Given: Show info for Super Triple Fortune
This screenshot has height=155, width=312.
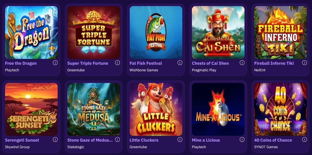Looking at the screenshot, I should tap(117, 63).
